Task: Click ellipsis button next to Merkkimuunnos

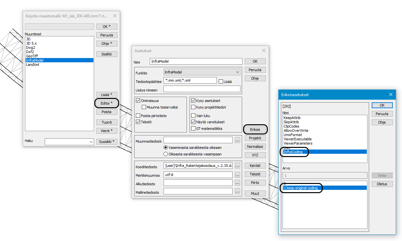Action: pyautogui.click(x=238, y=174)
